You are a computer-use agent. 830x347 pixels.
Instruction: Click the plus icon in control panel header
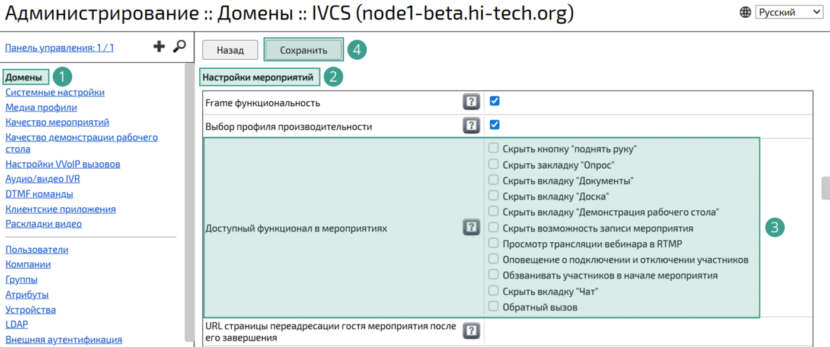coord(159,47)
